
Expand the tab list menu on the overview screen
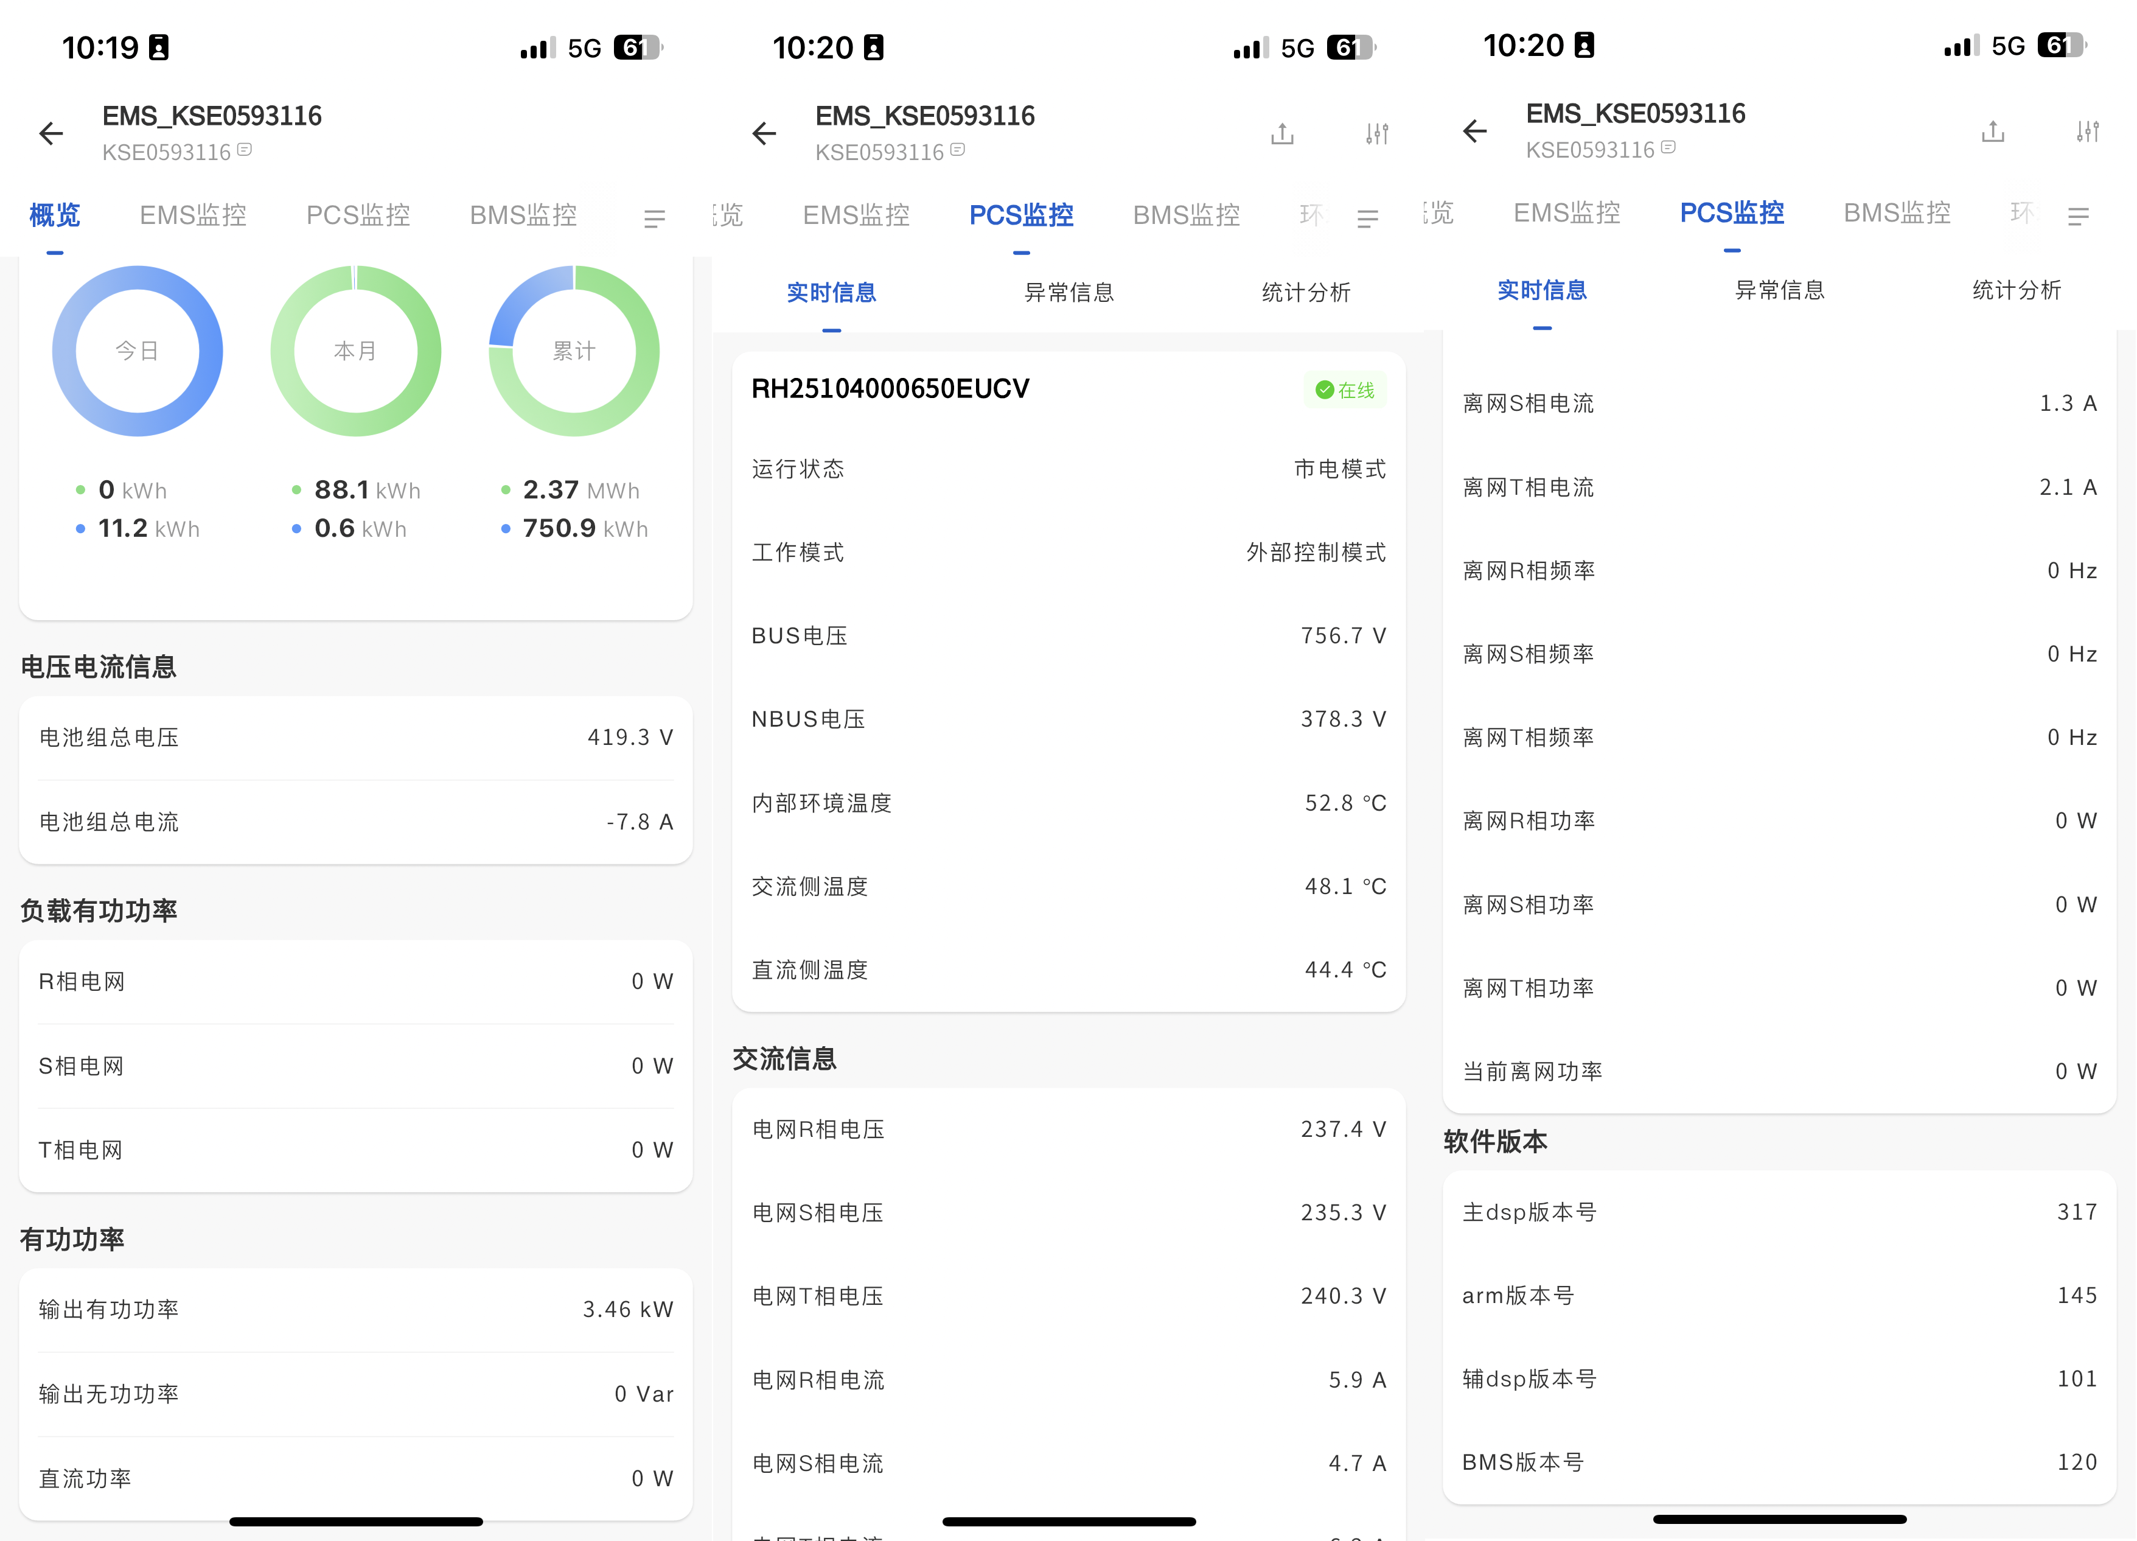(x=654, y=218)
